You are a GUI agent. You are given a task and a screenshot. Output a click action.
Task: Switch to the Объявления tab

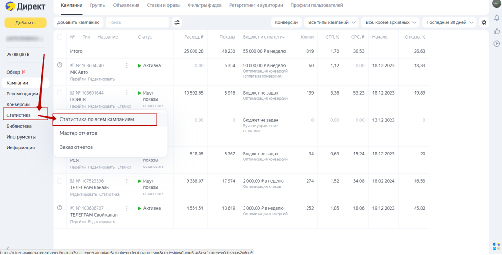[x=126, y=5]
